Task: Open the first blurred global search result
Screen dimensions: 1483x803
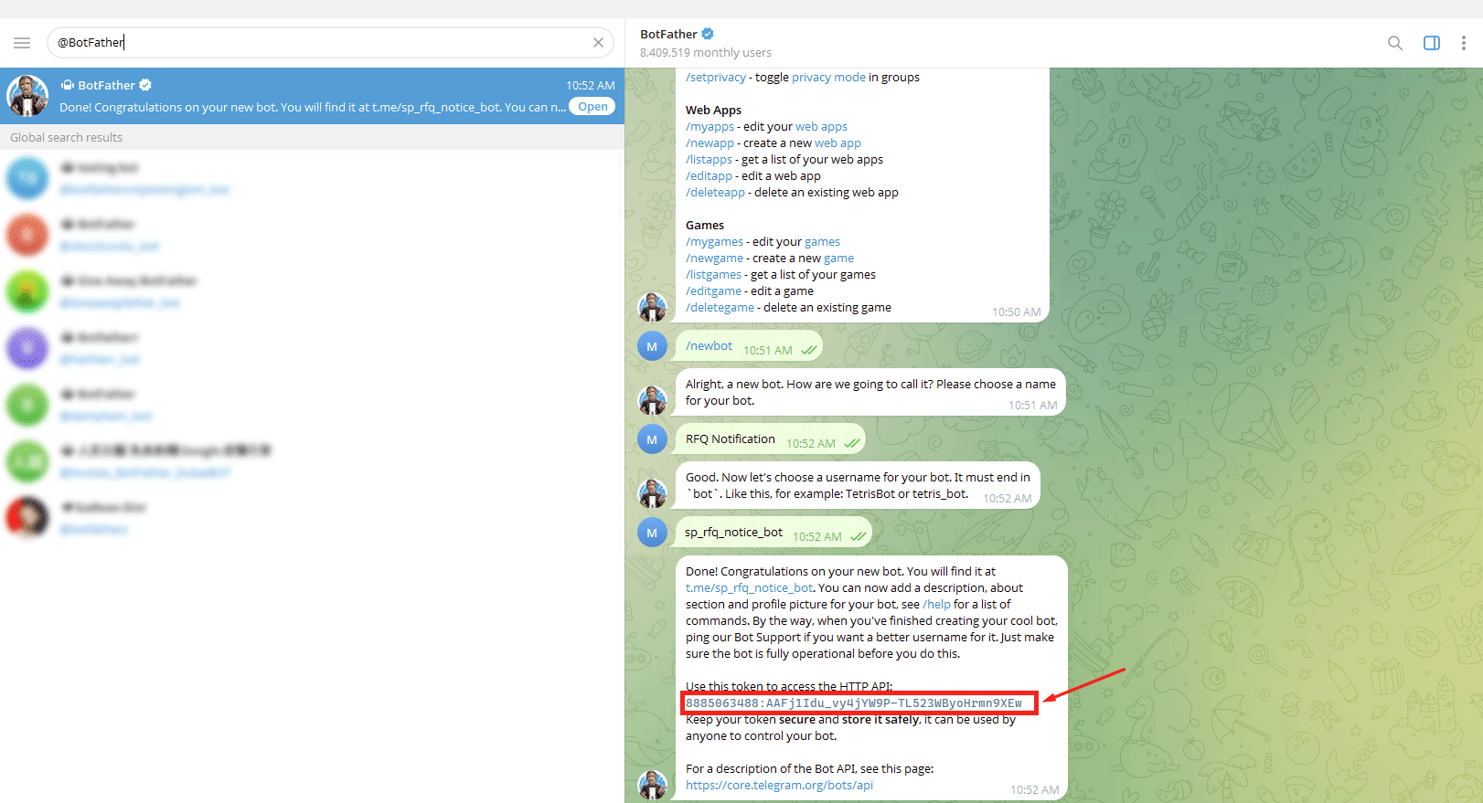Action: coord(312,178)
